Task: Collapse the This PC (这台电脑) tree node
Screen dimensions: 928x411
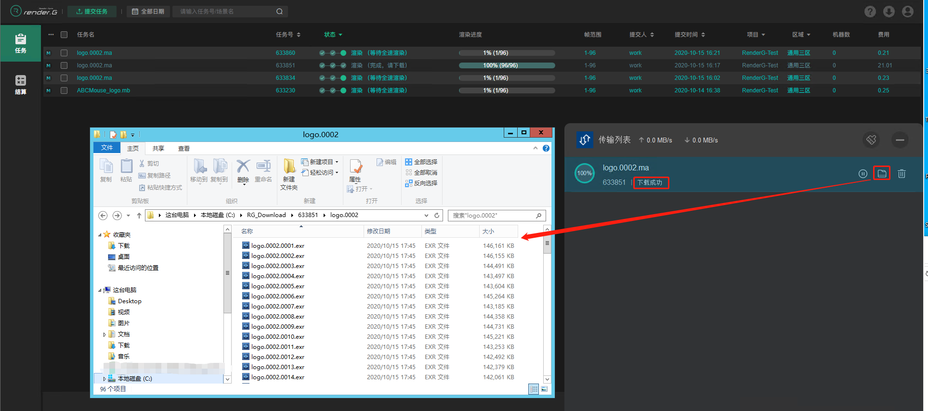Action: tap(100, 290)
